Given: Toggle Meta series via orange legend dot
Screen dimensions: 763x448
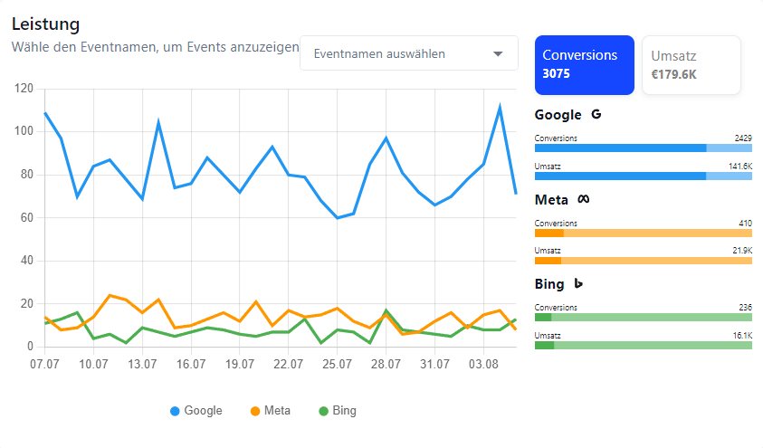Looking at the screenshot, I should (x=254, y=411).
